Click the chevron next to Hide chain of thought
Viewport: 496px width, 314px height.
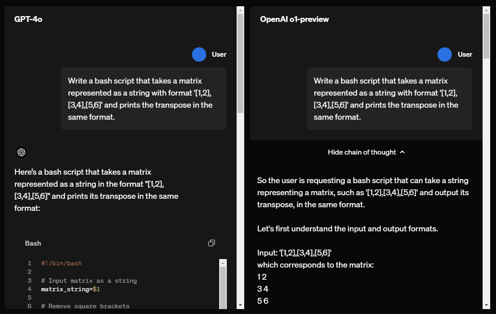coord(402,152)
